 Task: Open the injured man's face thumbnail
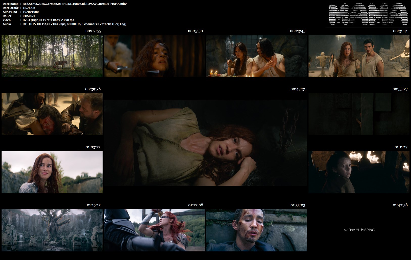tap(257, 230)
